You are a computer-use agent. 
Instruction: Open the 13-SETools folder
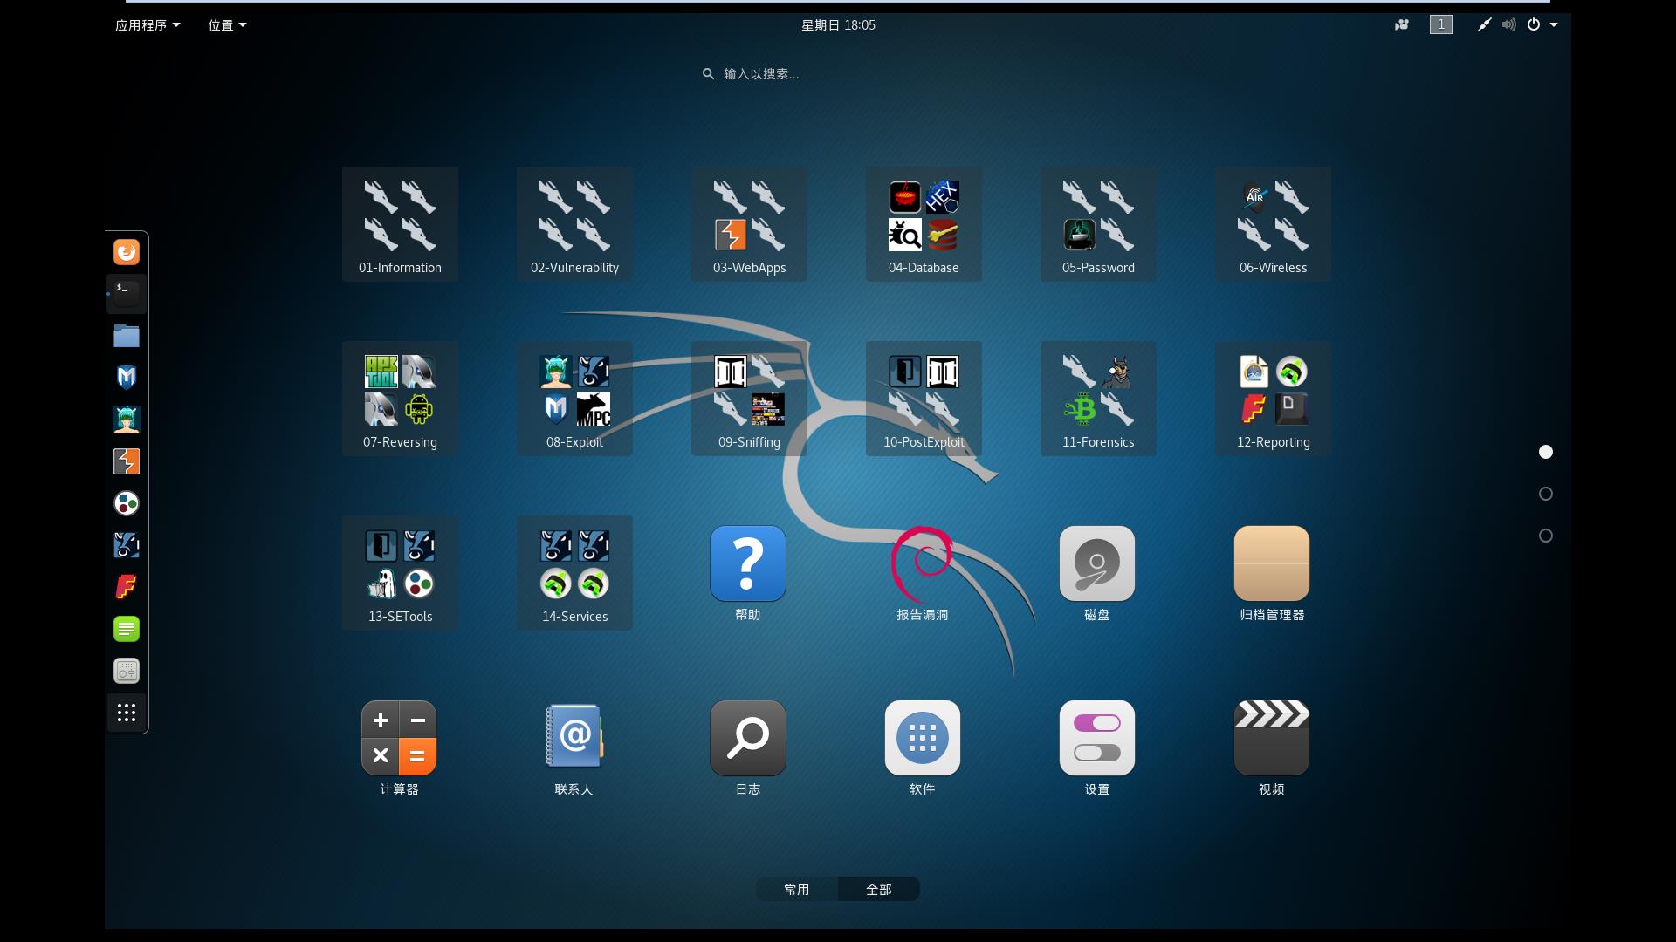[400, 573]
